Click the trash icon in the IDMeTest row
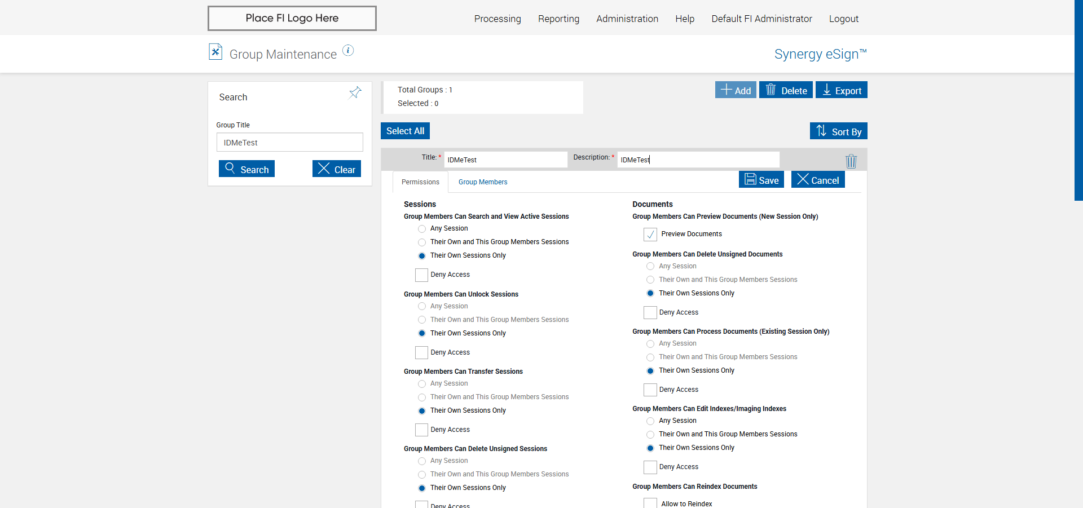The image size is (1083, 508). (x=851, y=161)
